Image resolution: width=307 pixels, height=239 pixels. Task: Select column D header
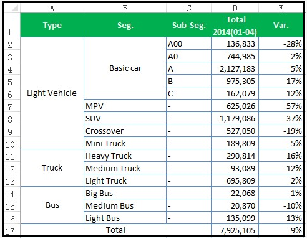click(235, 8)
